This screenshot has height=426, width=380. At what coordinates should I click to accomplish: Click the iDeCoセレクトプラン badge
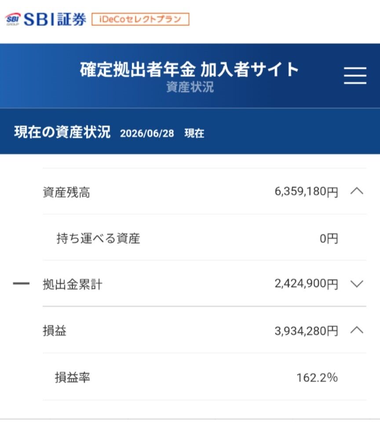click(140, 19)
